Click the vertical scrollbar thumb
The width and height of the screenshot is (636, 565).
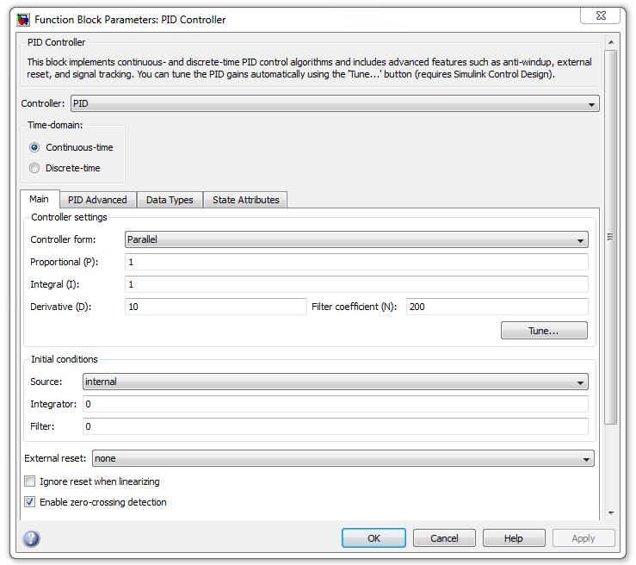(610, 237)
